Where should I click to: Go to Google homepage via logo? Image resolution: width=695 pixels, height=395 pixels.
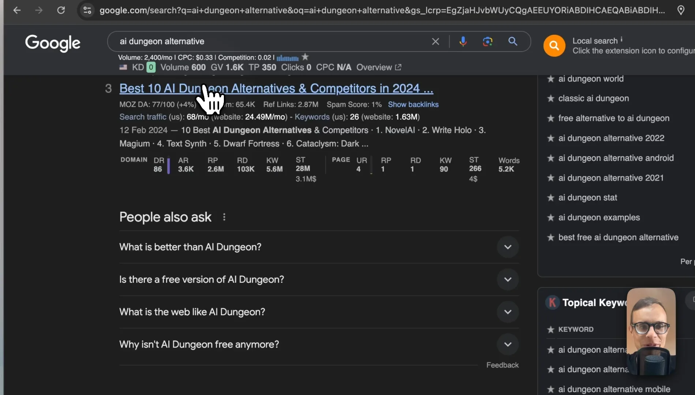click(x=53, y=43)
